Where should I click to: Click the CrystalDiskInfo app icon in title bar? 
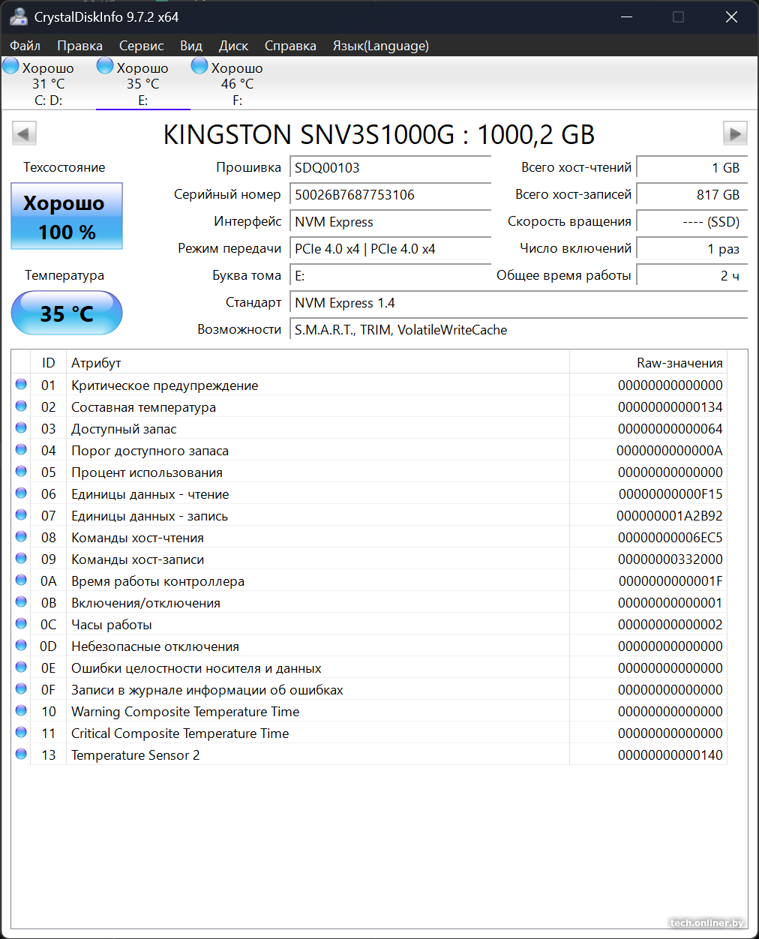click(18, 16)
